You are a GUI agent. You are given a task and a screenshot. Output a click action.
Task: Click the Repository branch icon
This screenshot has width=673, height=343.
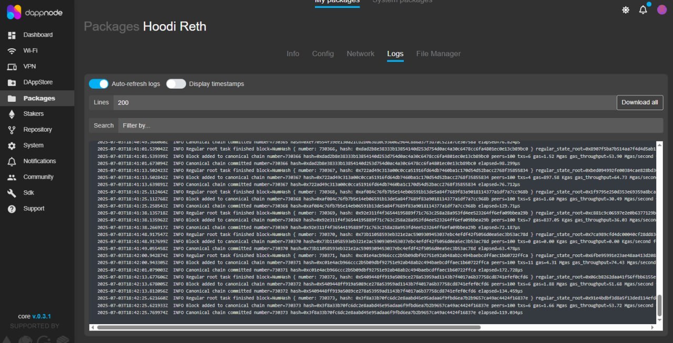[x=12, y=130]
